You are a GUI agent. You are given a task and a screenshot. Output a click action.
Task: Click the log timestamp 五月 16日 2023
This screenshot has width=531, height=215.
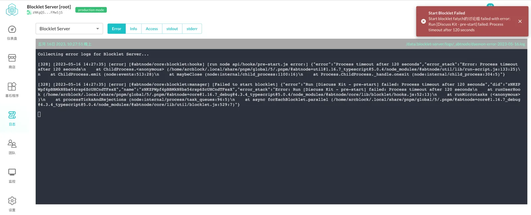(x=65, y=44)
